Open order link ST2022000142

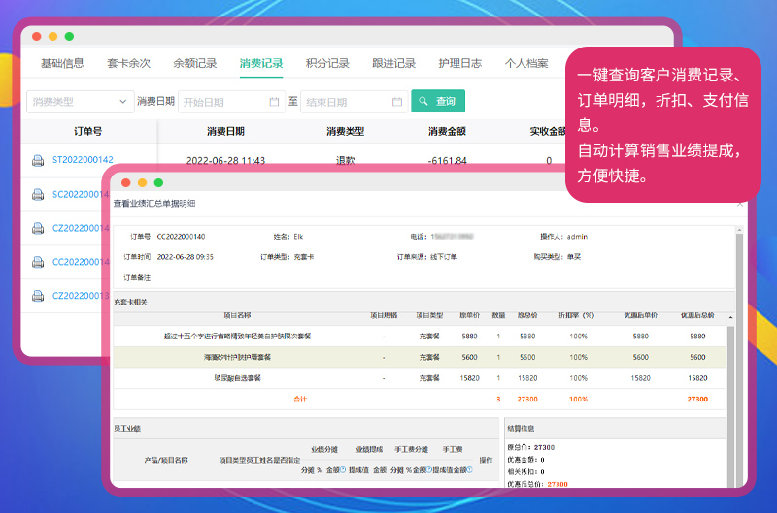[x=83, y=161]
